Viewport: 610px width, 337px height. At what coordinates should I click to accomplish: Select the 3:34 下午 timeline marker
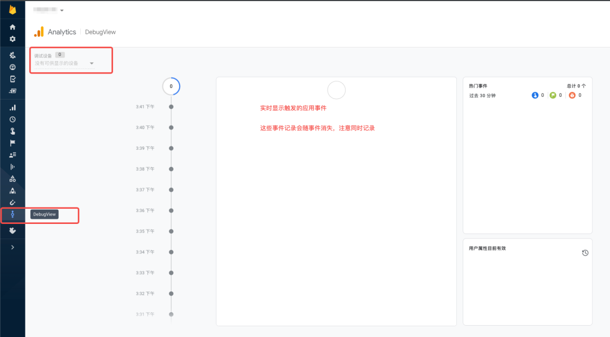tap(171, 252)
